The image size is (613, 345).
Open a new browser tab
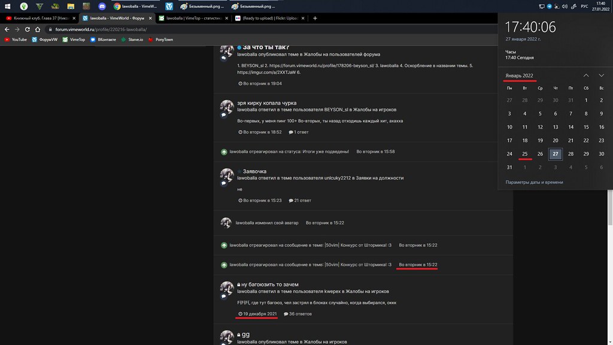tap(315, 18)
